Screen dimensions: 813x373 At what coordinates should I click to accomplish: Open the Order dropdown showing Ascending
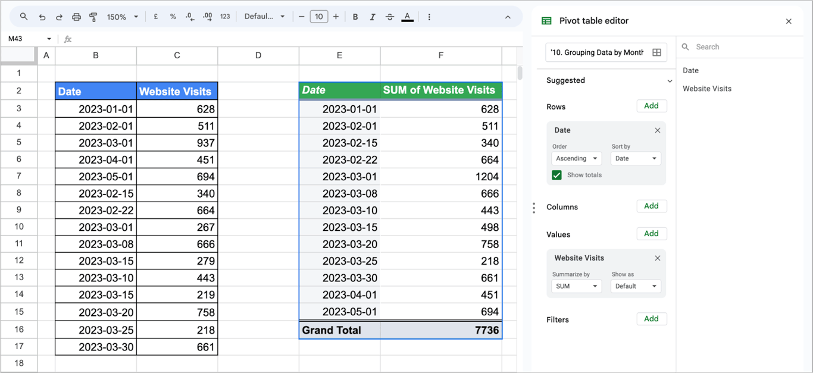click(x=576, y=158)
